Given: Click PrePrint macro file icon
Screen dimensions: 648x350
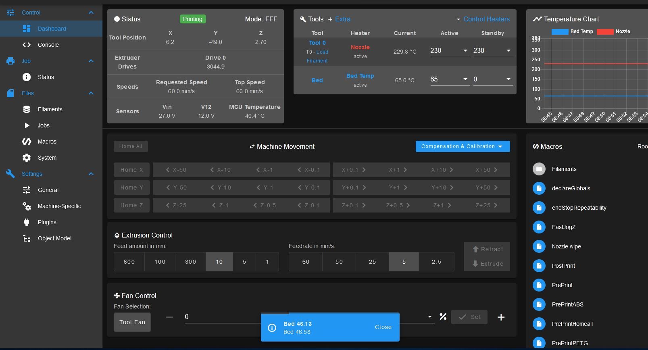Looking at the screenshot, I should tap(539, 285).
